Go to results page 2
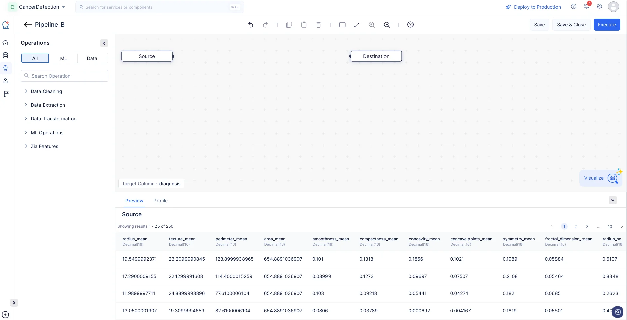The width and height of the screenshot is (627, 320). [576, 227]
